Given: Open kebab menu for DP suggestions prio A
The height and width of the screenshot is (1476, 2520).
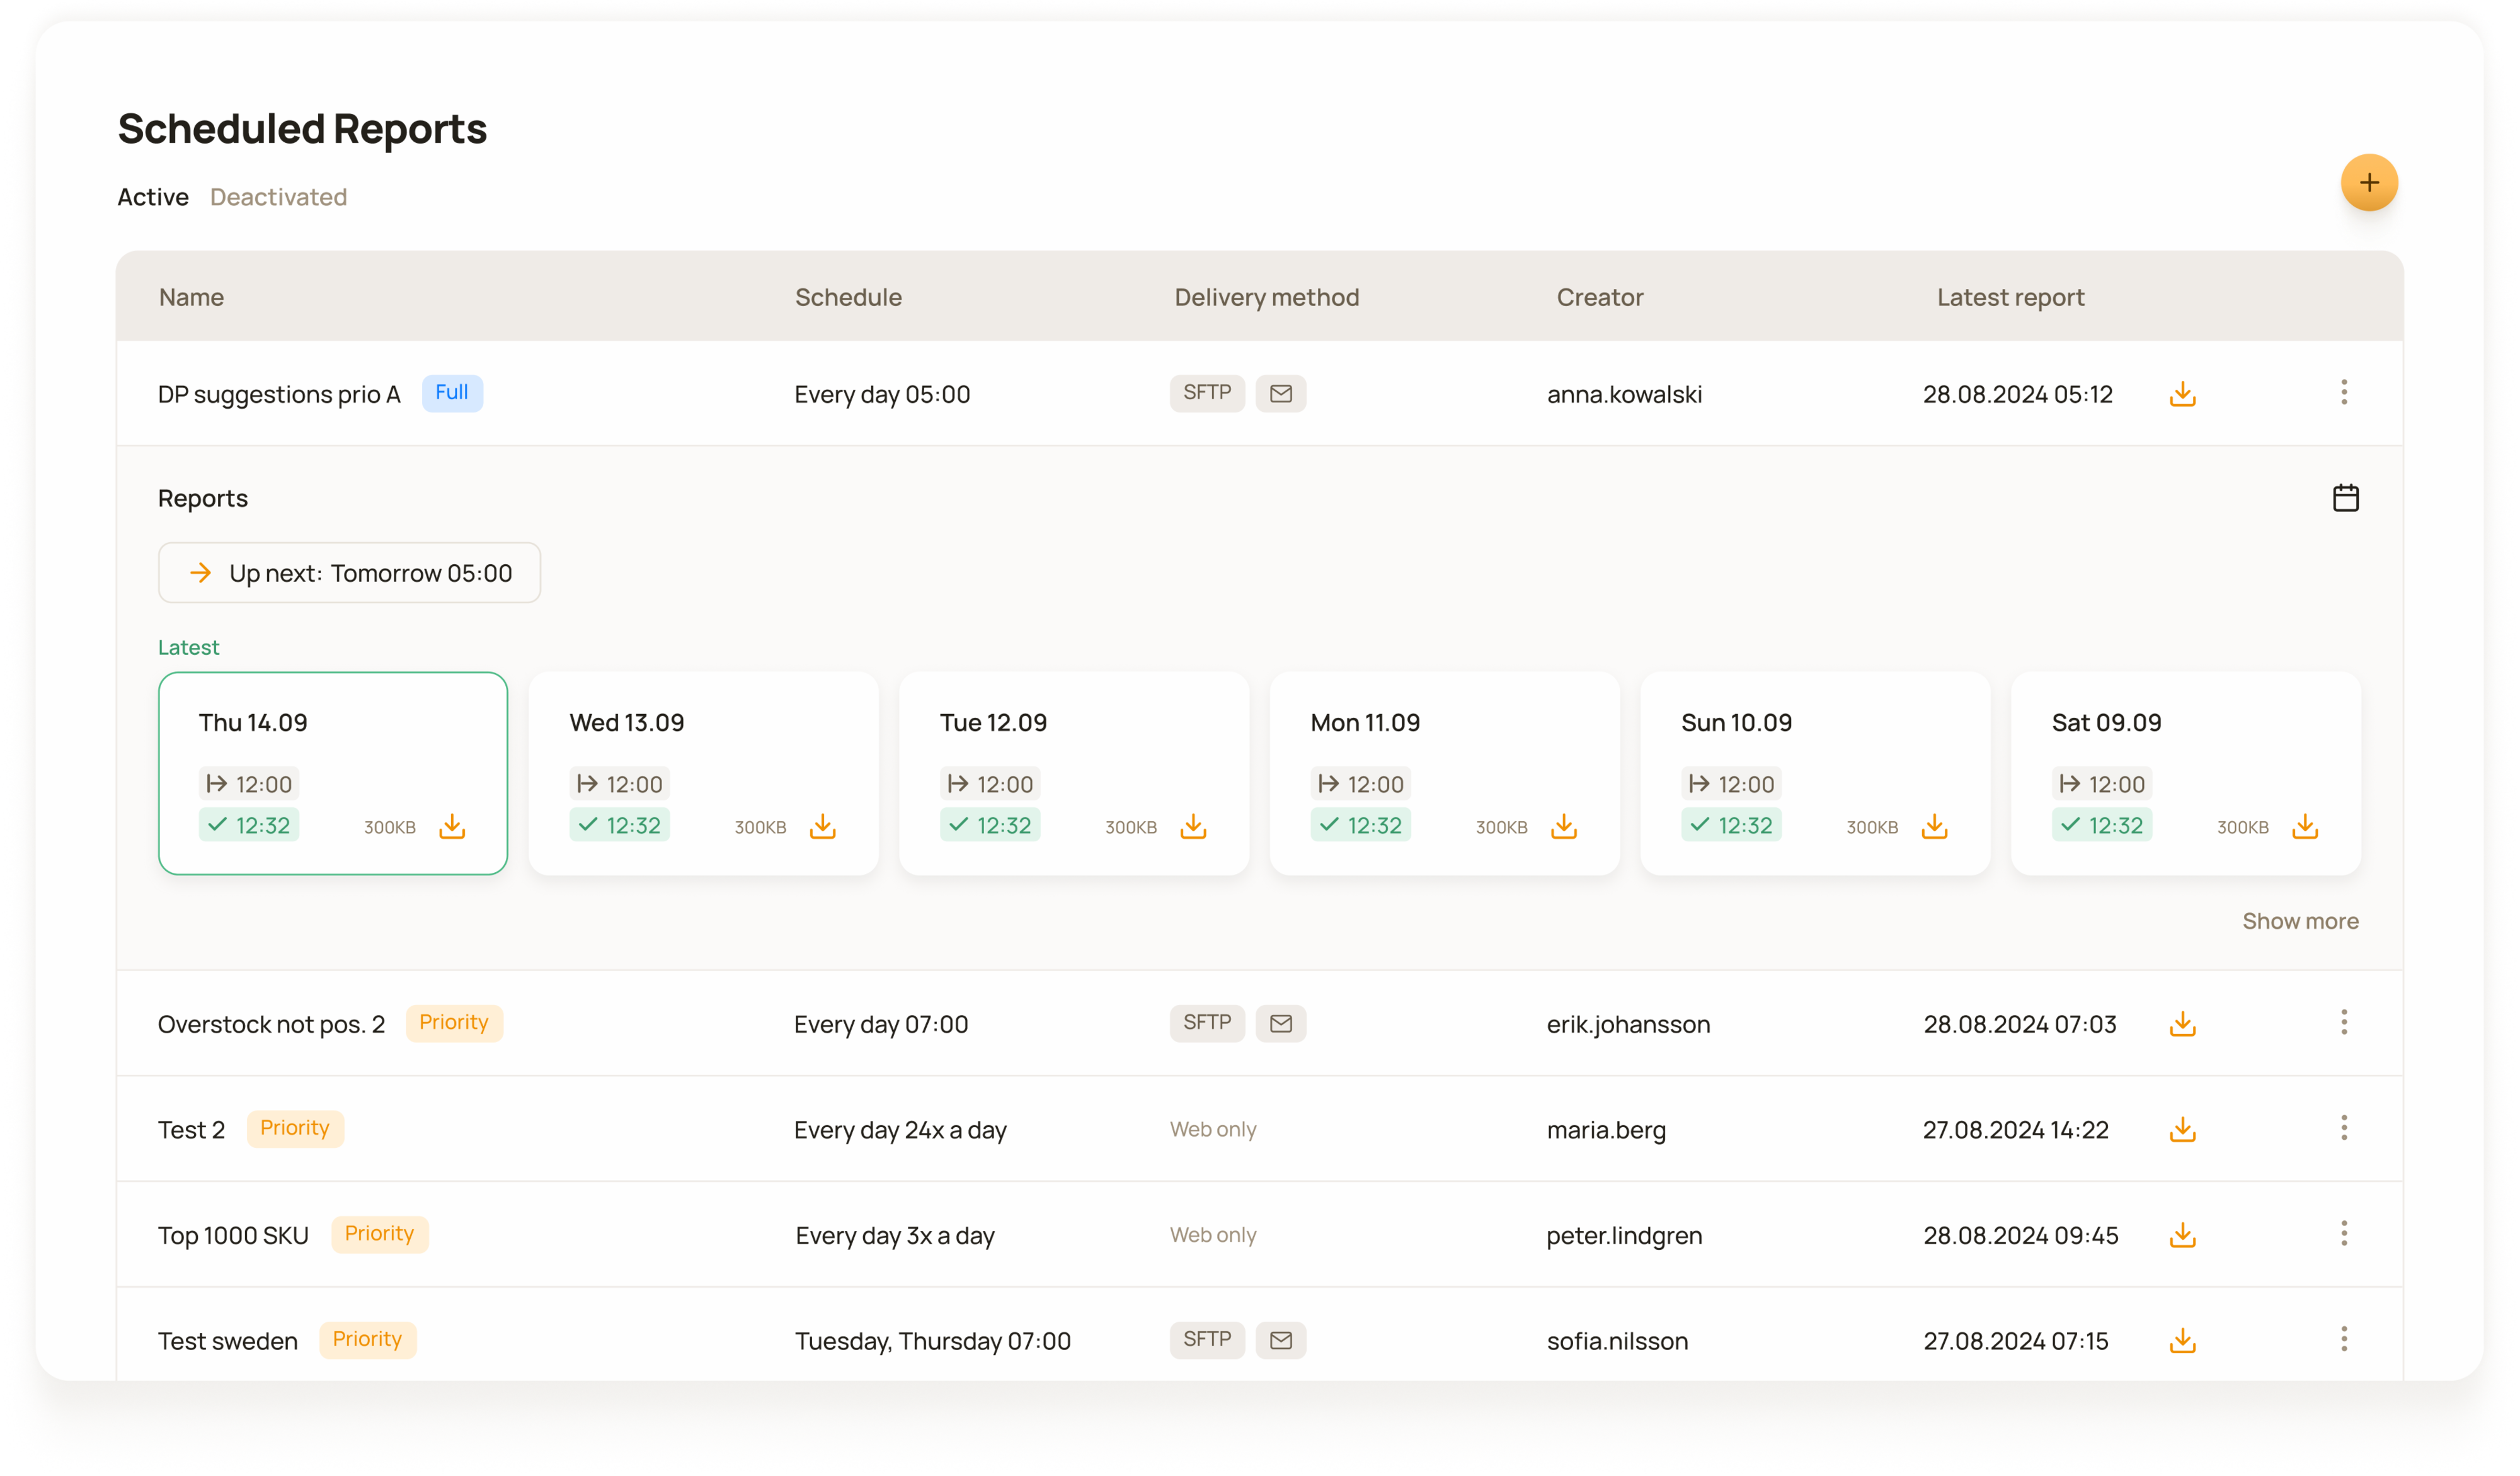Looking at the screenshot, I should (2343, 393).
